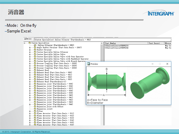Screen dimensions: 179x134
Task: Click the open folder icon for Inline Silencer
Action: tap(35, 45)
